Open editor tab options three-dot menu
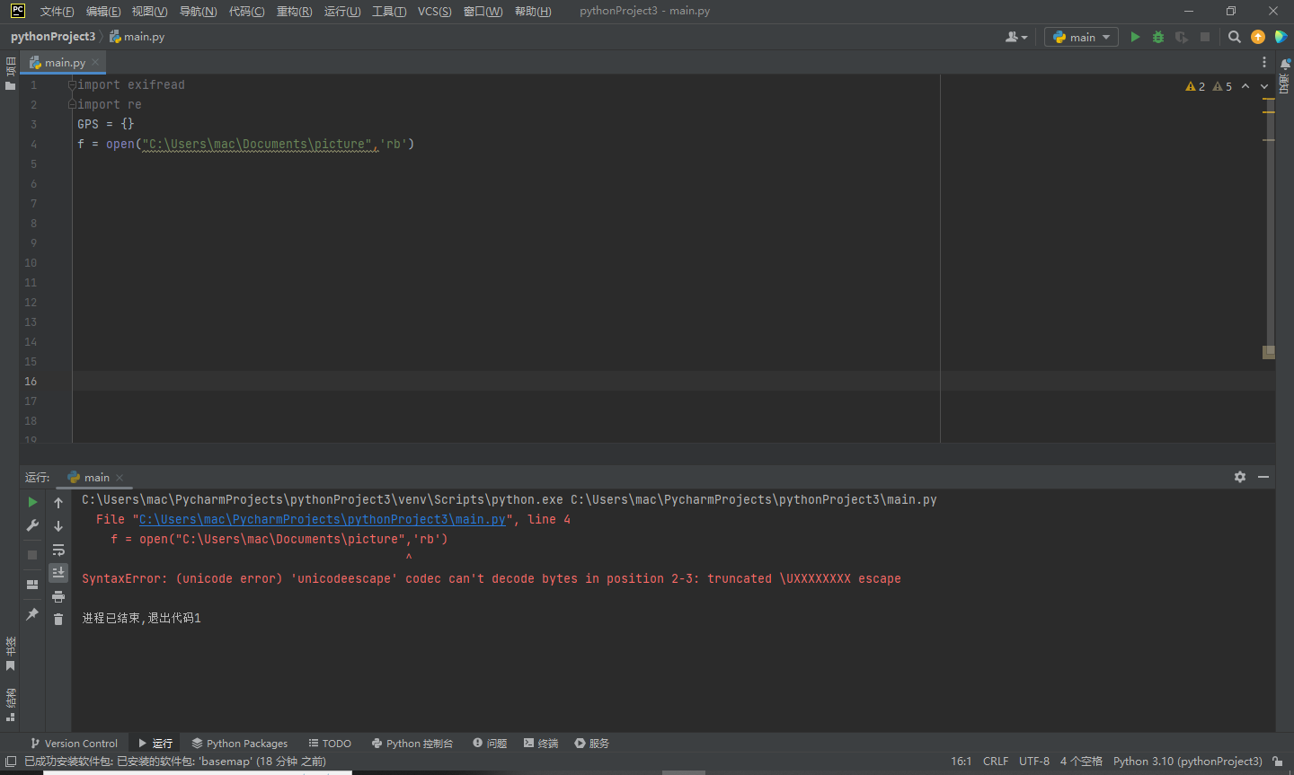 click(1264, 62)
